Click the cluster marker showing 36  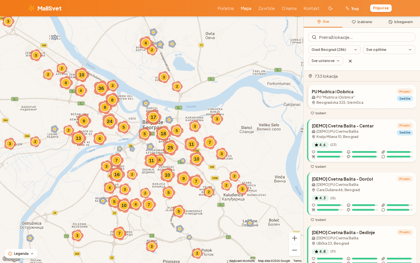pos(101,88)
